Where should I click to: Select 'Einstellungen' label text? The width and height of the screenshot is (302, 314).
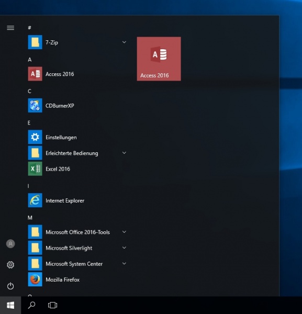[61, 137]
